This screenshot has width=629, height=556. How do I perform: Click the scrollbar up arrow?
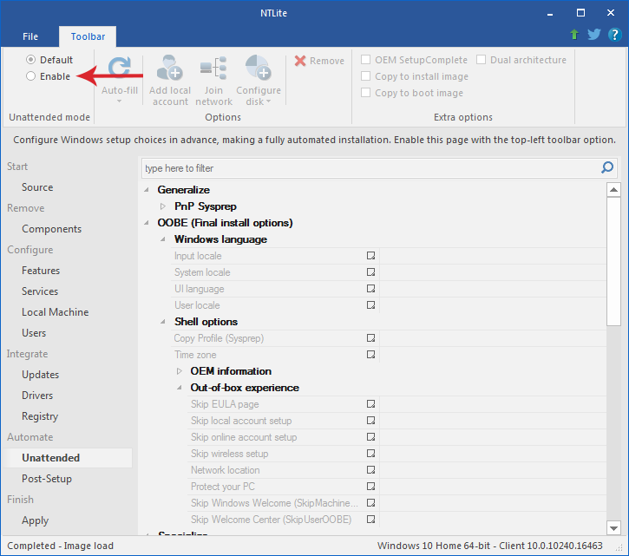(x=613, y=189)
